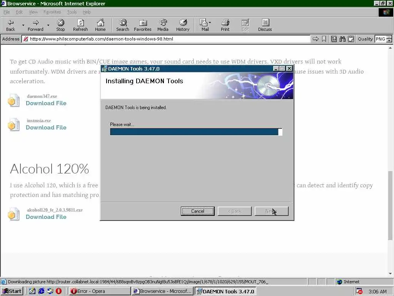Click the Quality PNG value field
This screenshot has height=296, width=394.
381,39
